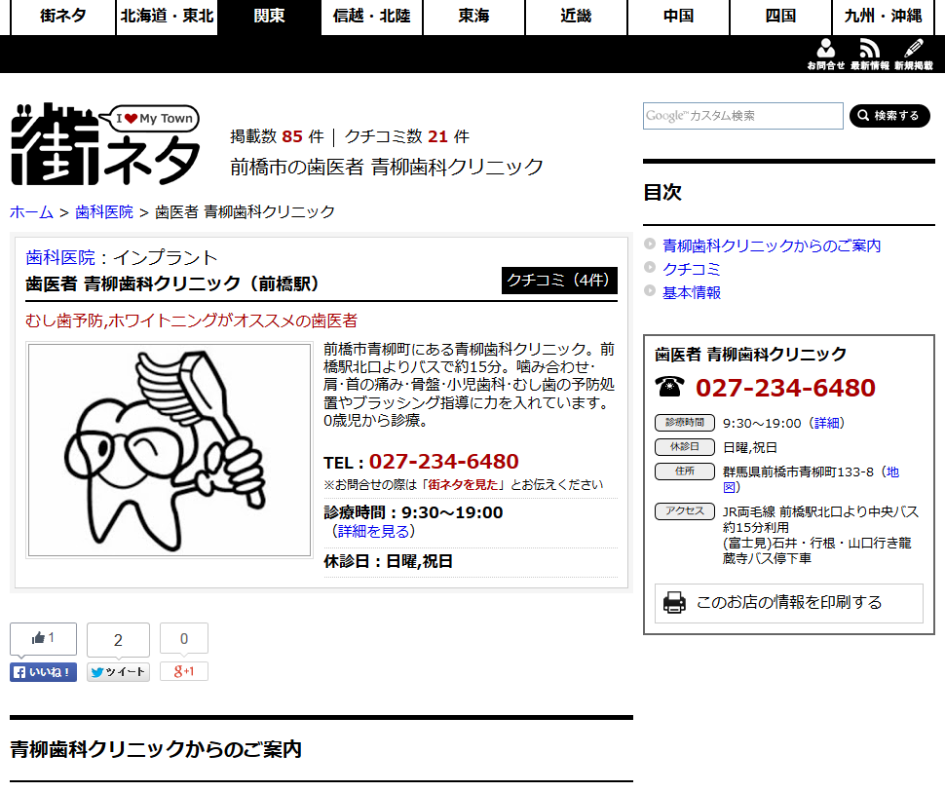Click the ホーム breadcrumb link
Screen dimensions: 945x792
click(31, 211)
